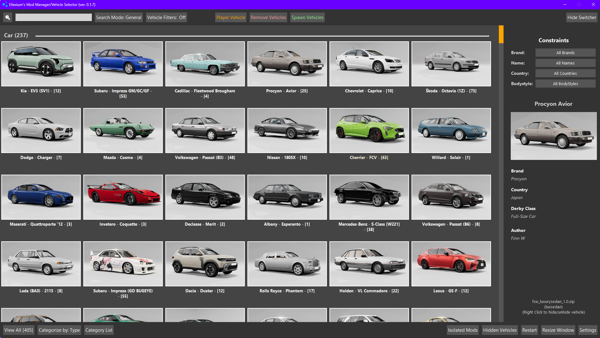
Task: Click the fsw_luxurysedan_1.0.zip filename text
Action: click(x=553, y=302)
